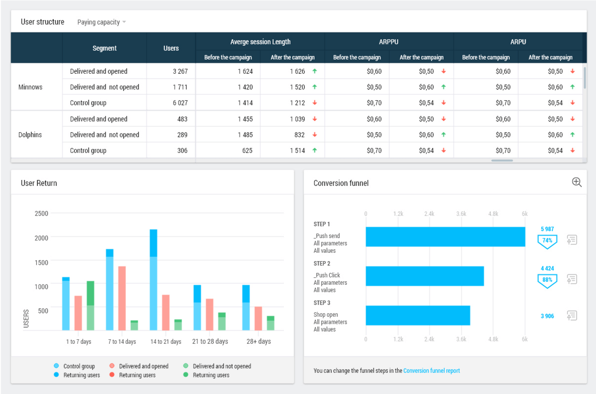The width and height of the screenshot is (596, 394).
Task: Click the magnifier zoom icon in Conversion funnel
Action: point(576,182)
